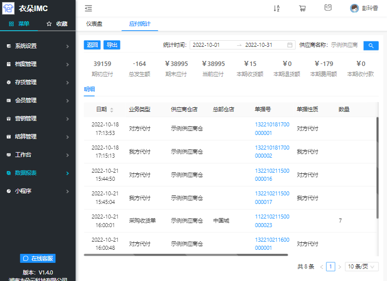This screenshot has width=387, height=281.
Task: Select the 应付统计 tab
Action: [x=140, y=24]
